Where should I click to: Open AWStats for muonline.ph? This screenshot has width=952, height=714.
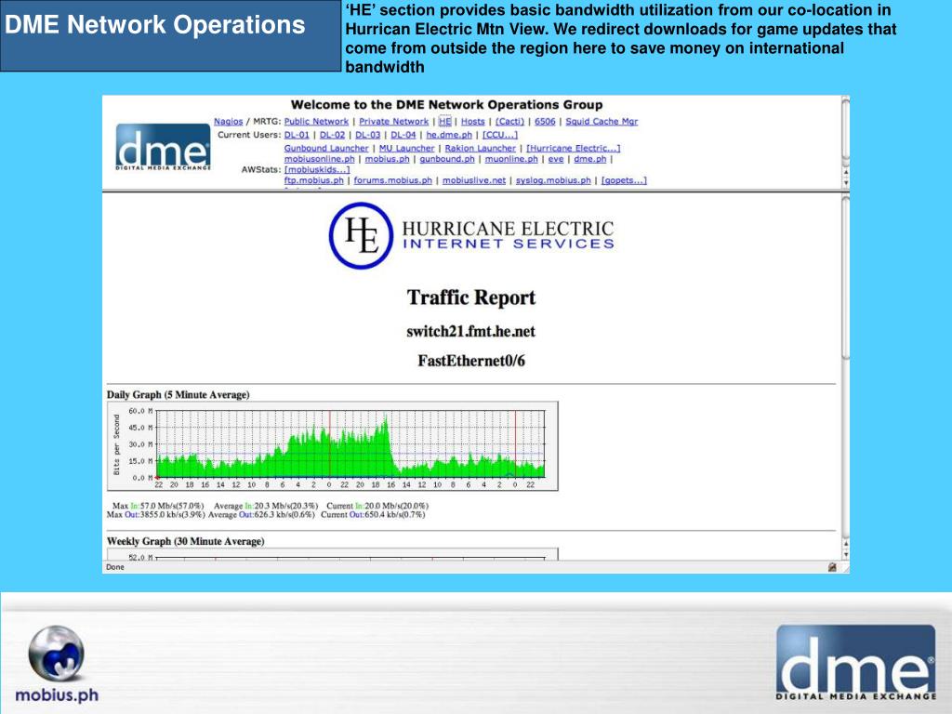point(511,159)
